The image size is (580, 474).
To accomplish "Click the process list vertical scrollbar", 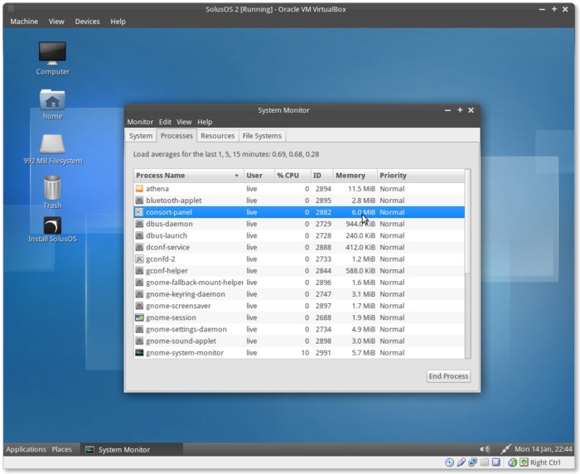I will (x=467, y=222).
